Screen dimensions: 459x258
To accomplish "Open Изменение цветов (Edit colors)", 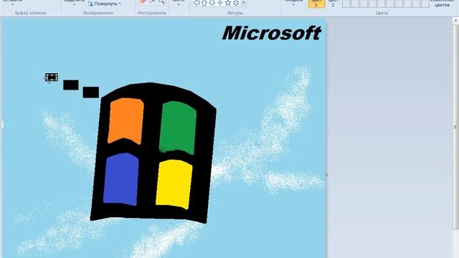I will (x=442, y=3).
